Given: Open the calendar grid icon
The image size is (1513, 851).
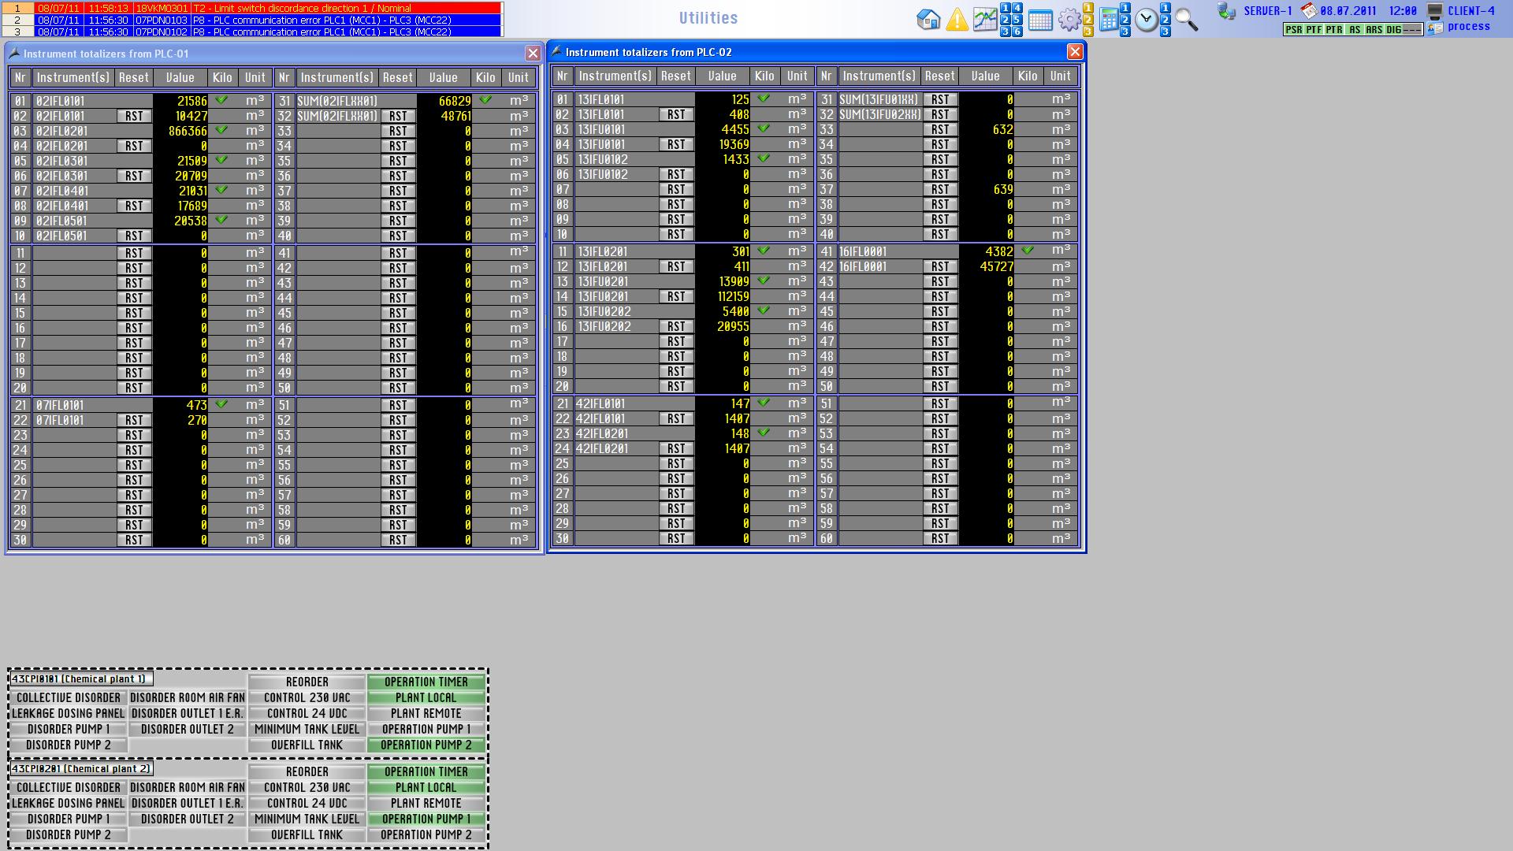Looking at the screenshot, I should point(1040,20).
